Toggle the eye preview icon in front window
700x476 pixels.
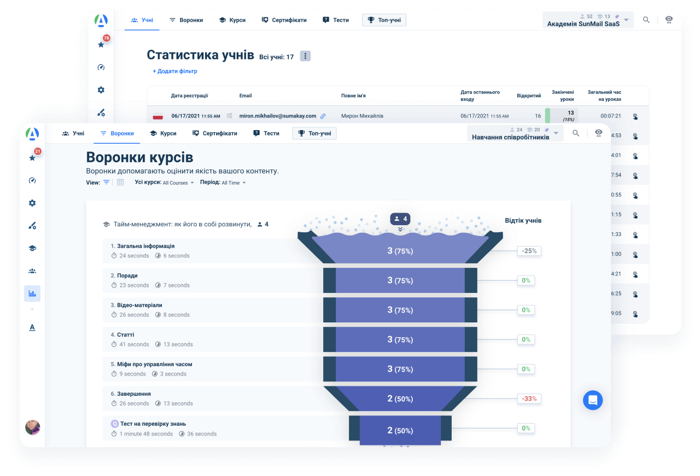(x=599, y=133)
